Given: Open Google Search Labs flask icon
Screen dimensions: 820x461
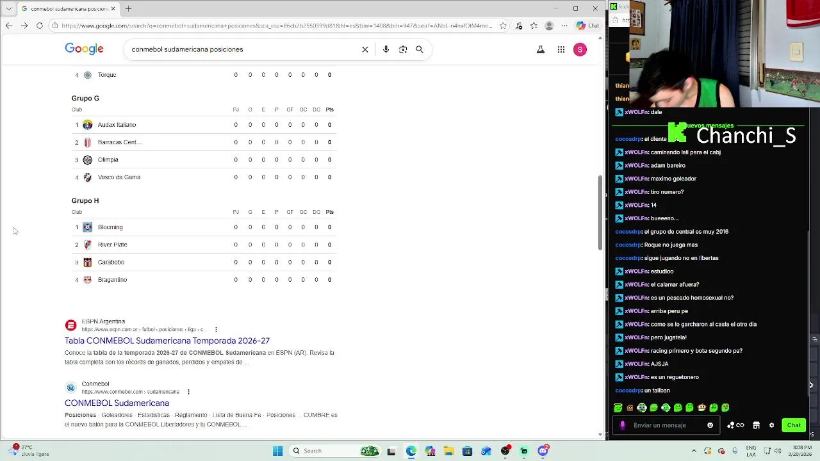Looking at the screenshot, I should click(541, 49).
